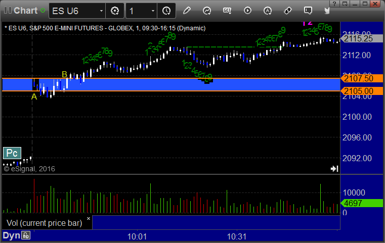The height and width of the screenshot is (243, 385).
Task: Select the pencil drawing tool
Action: (x=187, y=11)
